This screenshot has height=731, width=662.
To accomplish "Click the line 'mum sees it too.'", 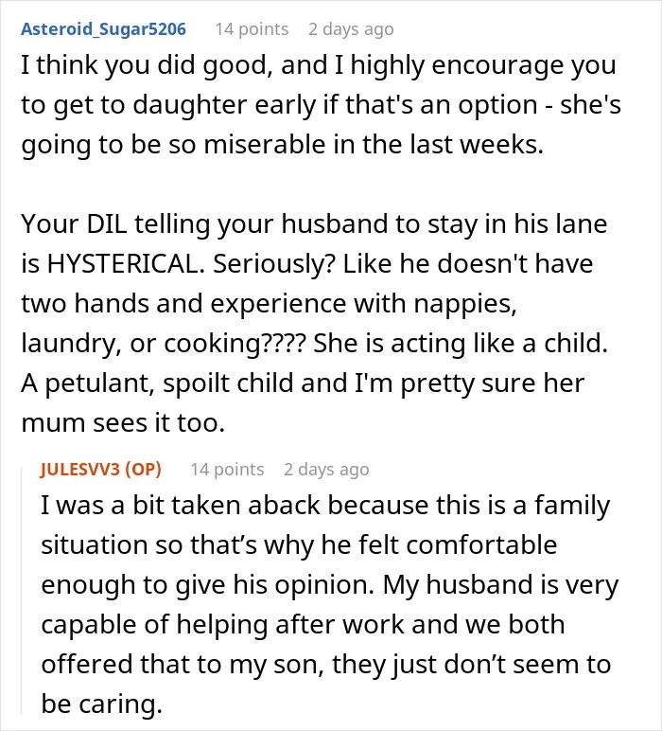I will point(123,423).
